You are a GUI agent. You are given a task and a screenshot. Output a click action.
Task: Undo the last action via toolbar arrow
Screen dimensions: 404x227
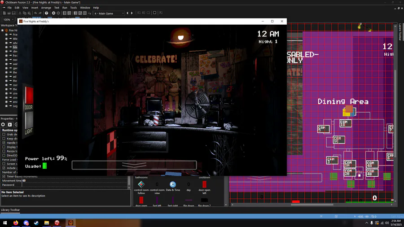[x=35, y=13]
